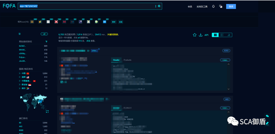Click the 关键词搜索 link
Viewport: 275px width, 134px height.
113,35
